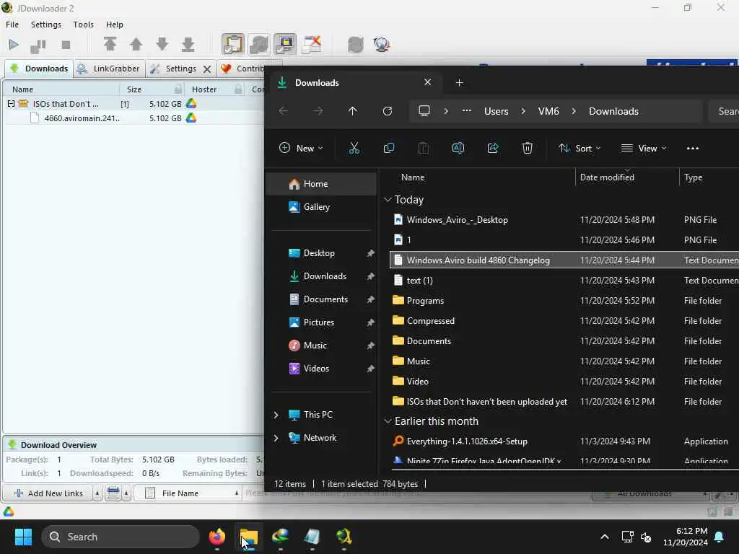Share the selected file in Explorer

click(493, 149)
